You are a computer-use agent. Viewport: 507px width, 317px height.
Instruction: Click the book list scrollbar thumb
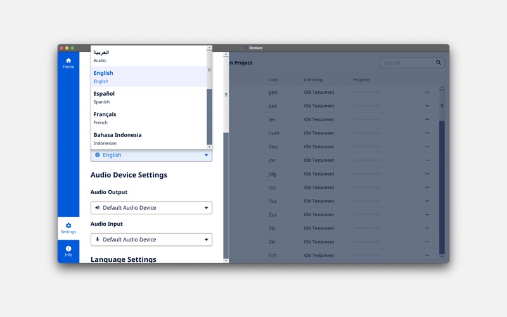pyautogui.click(x=442, y=105)
